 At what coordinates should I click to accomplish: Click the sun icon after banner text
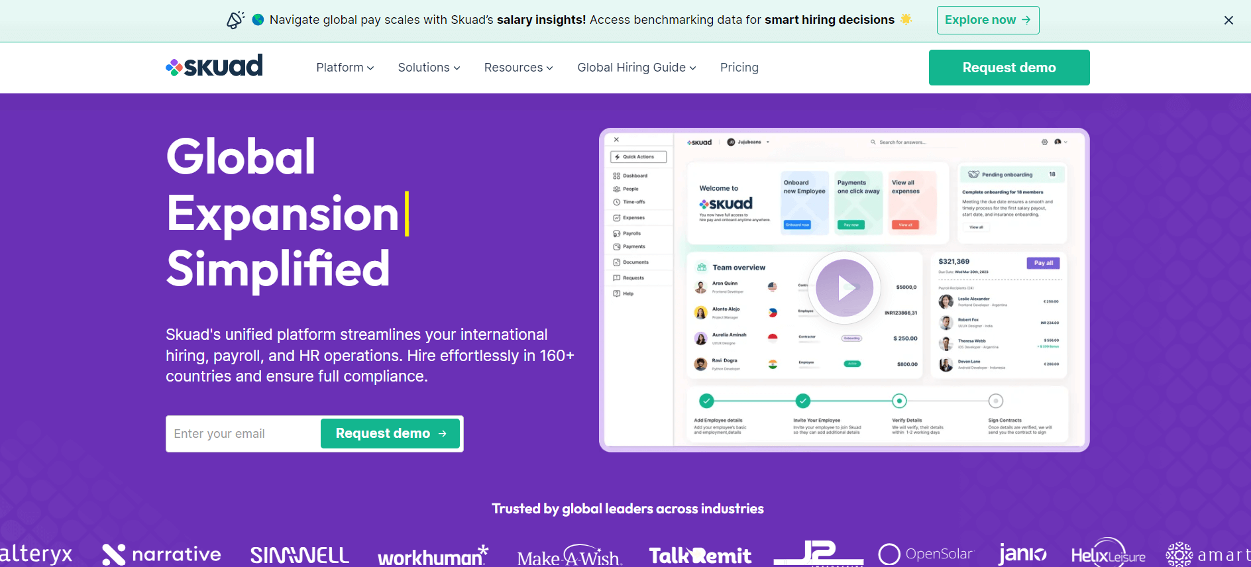[x=906, y=19]
